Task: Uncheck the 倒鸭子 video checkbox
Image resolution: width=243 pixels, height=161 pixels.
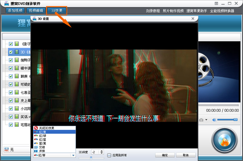Action: click(11, 60)
